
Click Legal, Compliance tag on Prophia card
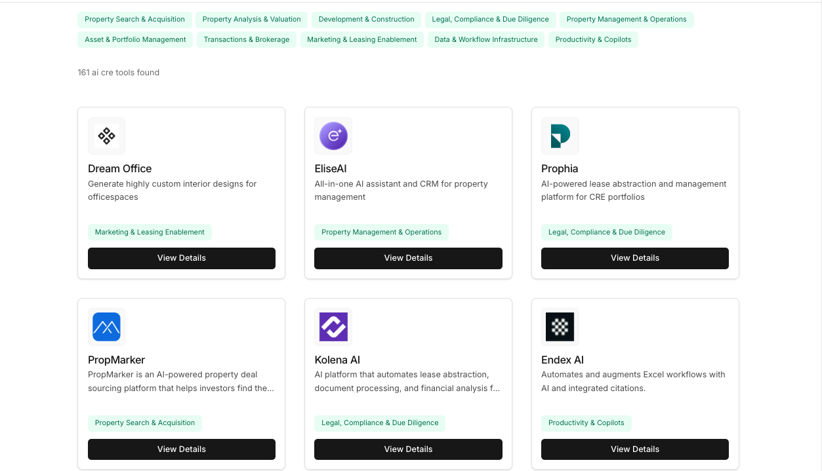607,232
